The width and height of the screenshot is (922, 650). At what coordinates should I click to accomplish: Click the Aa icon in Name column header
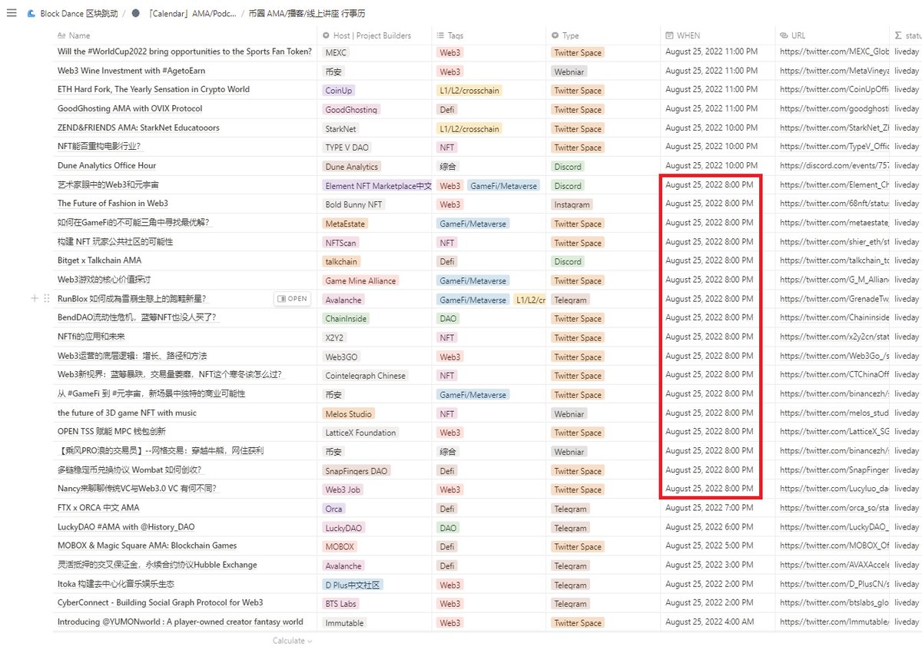point(62,35)
